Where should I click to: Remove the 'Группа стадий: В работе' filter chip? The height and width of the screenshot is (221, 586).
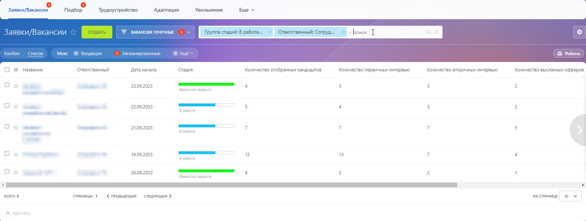pyautogui.click(x=270, y=32)
